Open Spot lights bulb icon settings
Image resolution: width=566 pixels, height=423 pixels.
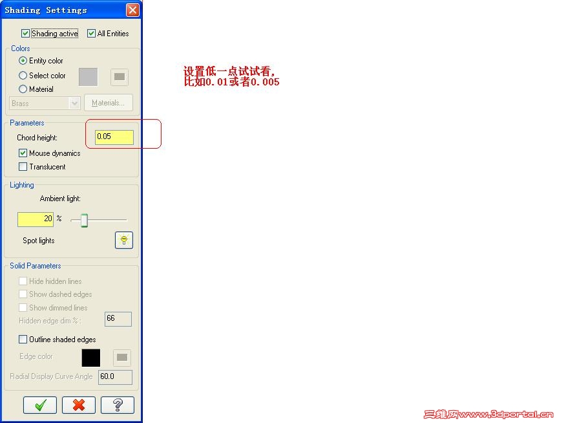pyautogui.click(x=124, y=240)
